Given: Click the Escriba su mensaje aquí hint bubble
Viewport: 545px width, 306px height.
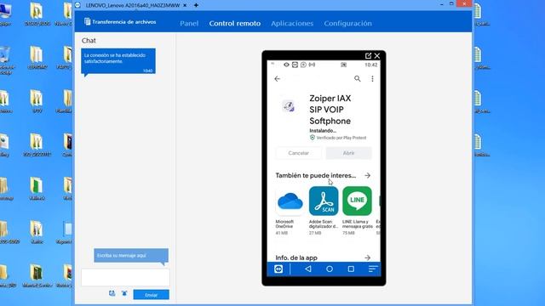Looking at the screenshot, I should pos(131,256).
